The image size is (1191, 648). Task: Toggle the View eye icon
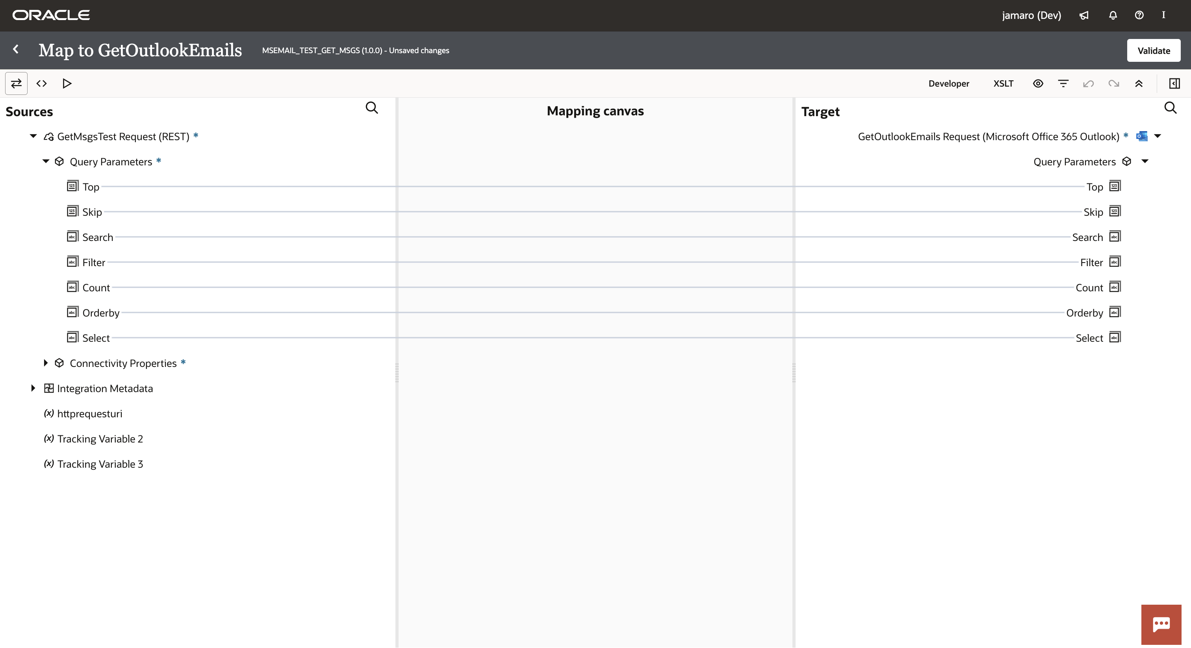[x=1038, y=83]
